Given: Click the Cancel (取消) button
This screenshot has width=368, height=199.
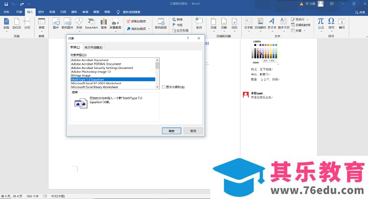Looking at the screenshot, I should point(193,131).
